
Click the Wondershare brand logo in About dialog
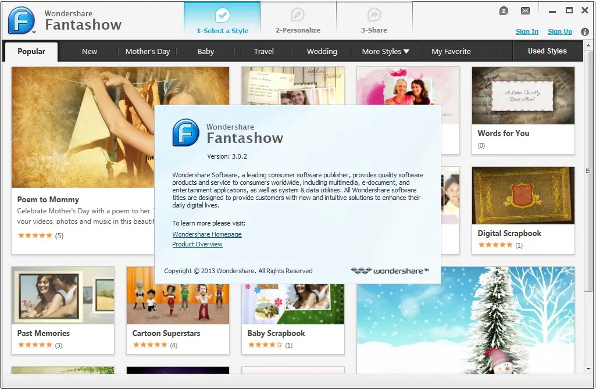(390, 271)
